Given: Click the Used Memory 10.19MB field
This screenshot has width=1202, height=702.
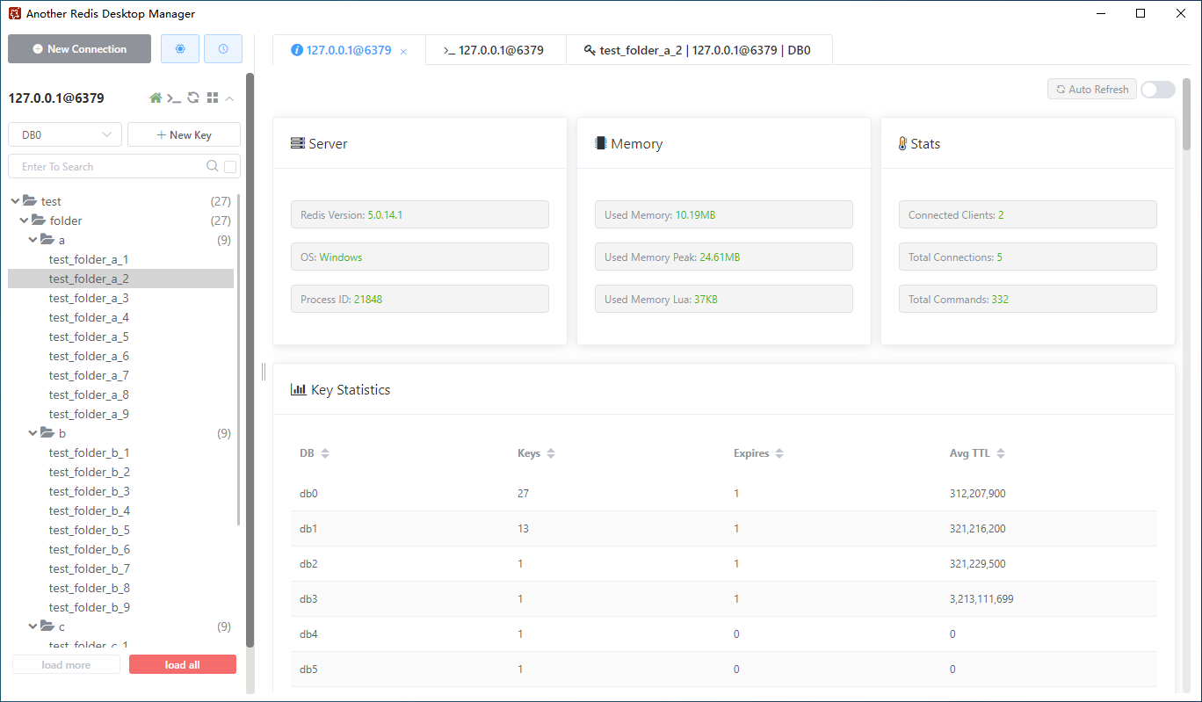Looking at the screenshot, I should (724, 214).
